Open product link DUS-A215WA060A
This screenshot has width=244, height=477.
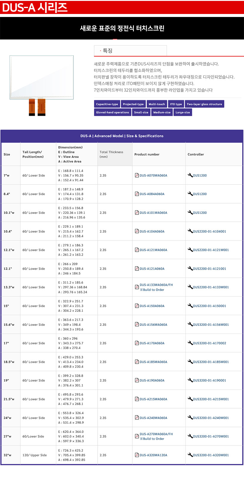point(154,399)
